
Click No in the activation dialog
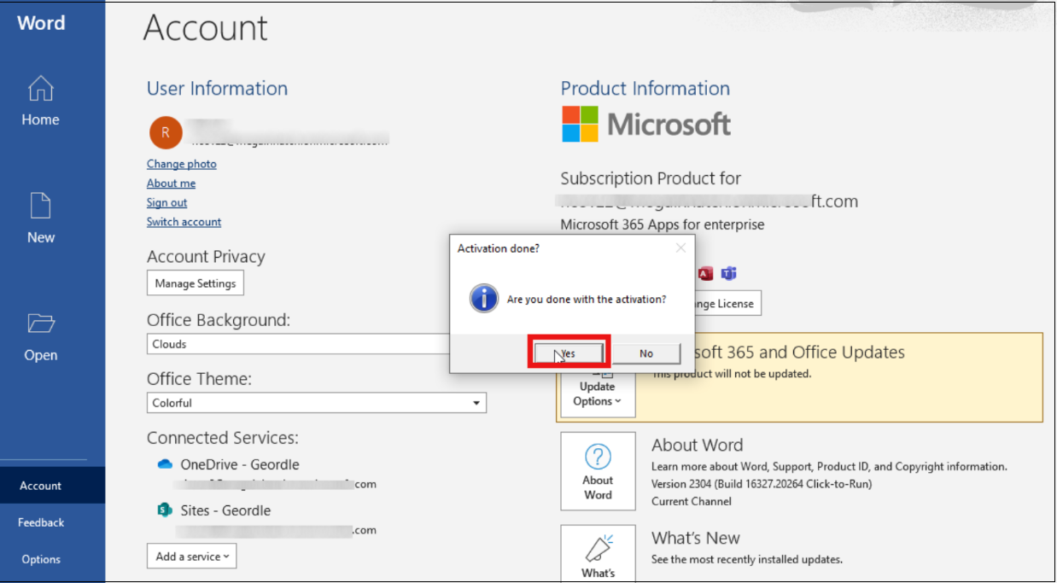click(646, 353)
